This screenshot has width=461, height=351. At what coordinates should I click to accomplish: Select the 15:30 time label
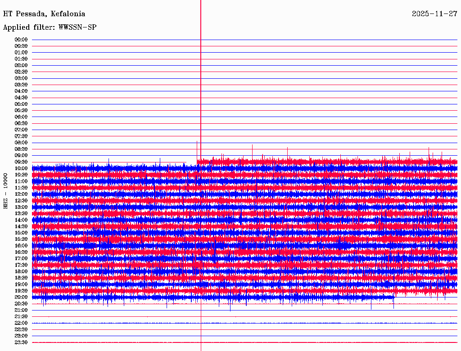pyautogui.click(x=21, y=239)
